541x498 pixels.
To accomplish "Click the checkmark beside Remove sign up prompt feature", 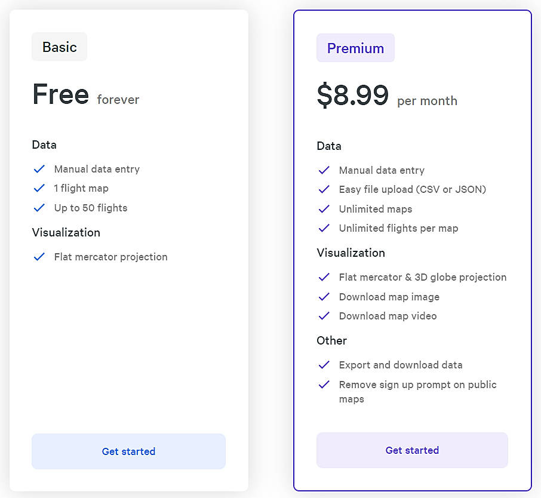I will coord(324,385).
